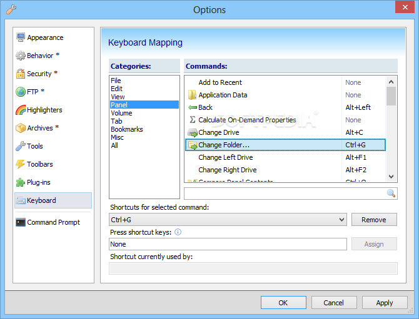
Task: Click the commands list scroll down arrow
Action: [391, 176]
